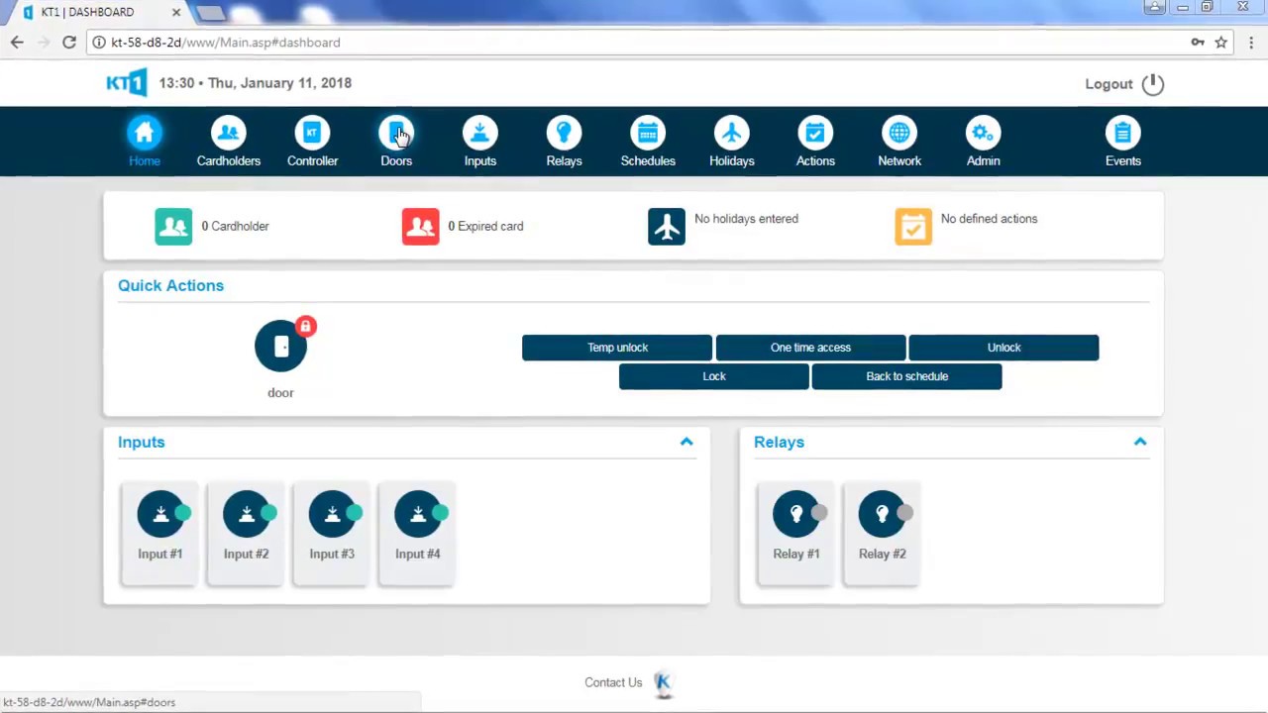Select Input #2 icon
The image size is (1268, 713).
pos(246,514)
